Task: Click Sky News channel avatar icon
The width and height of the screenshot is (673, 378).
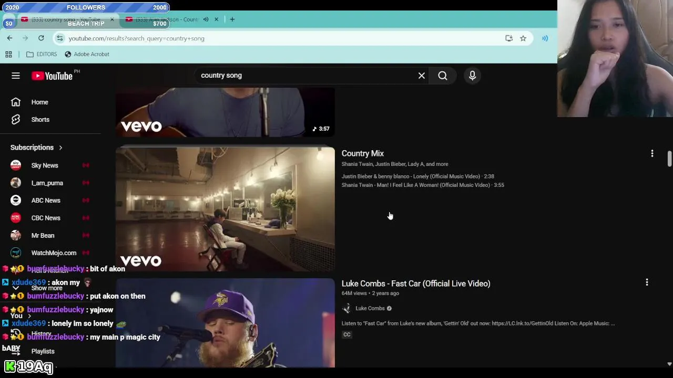Action: pyautogui.click(x=16, y=165)
